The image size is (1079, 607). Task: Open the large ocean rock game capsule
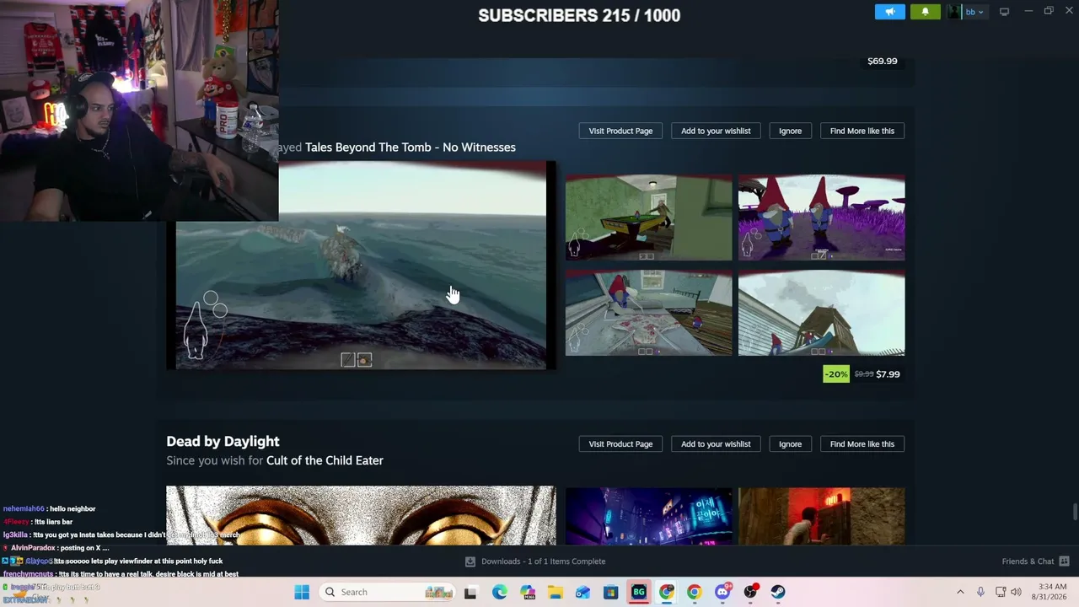tap(361, 265)
